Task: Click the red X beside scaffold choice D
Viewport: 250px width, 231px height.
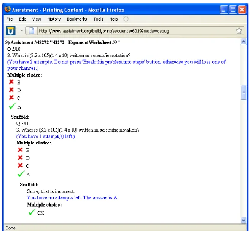Action: (x=20, y=157)
